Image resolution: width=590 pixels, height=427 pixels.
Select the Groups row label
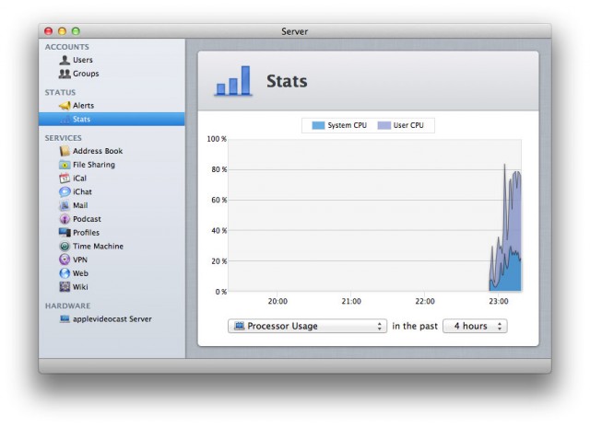click(x=86, y=74)
